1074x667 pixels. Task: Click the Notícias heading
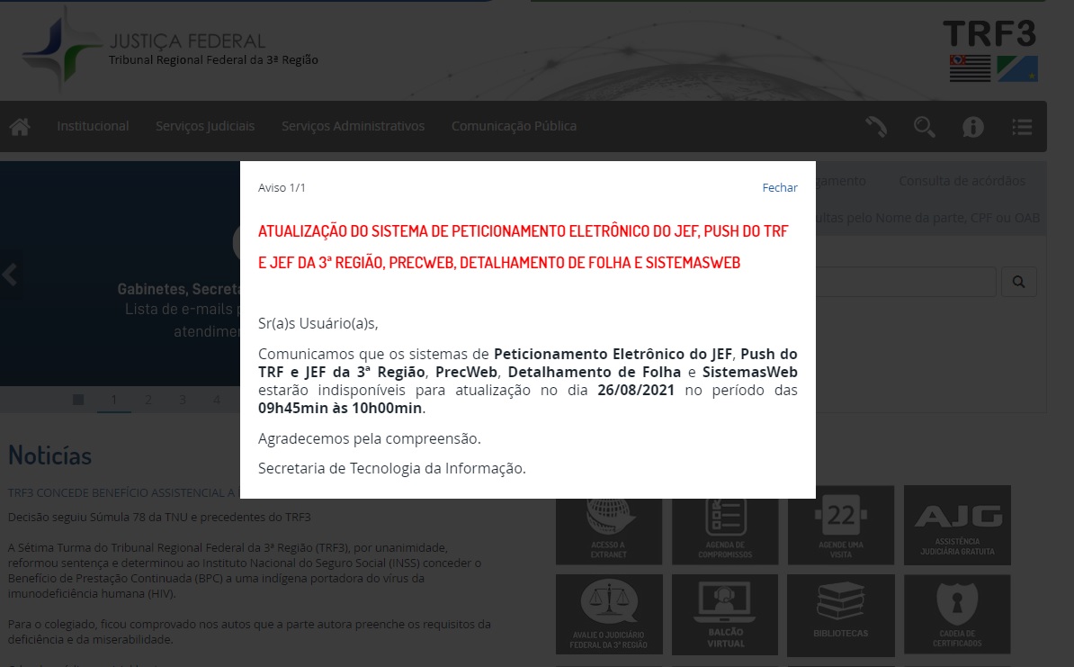[x=50, y=455]
